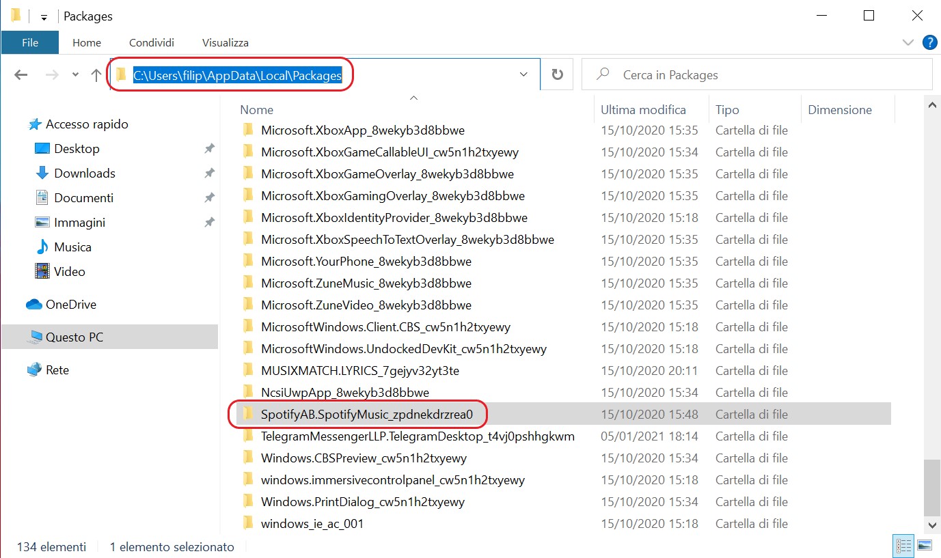
Task: Select Microsoft.YourPhone folder
Action: (x=366, y=262)
